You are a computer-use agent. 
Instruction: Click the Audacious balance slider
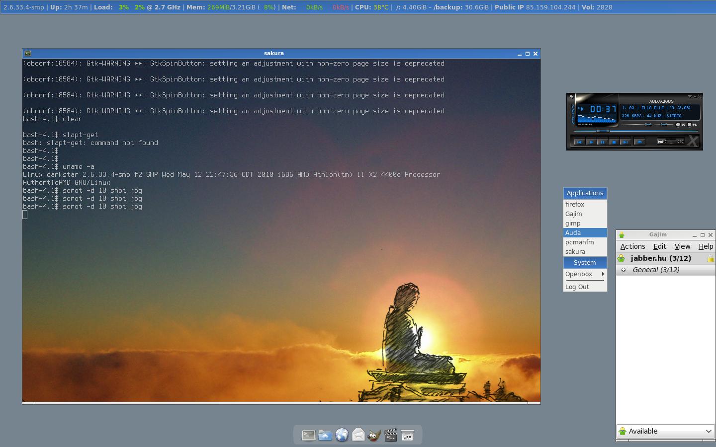click(664, 124)
